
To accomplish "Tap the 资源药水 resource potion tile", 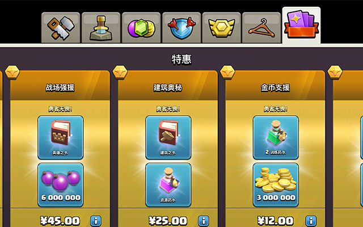I will coord(168,185).
